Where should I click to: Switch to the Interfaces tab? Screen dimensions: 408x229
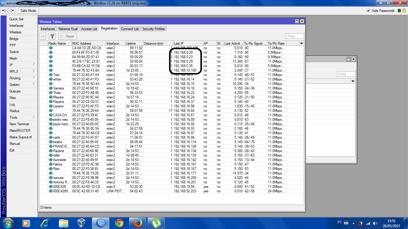[x=48, y=29]
